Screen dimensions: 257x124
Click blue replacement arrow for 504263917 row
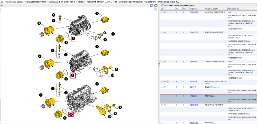click(164, 105)
